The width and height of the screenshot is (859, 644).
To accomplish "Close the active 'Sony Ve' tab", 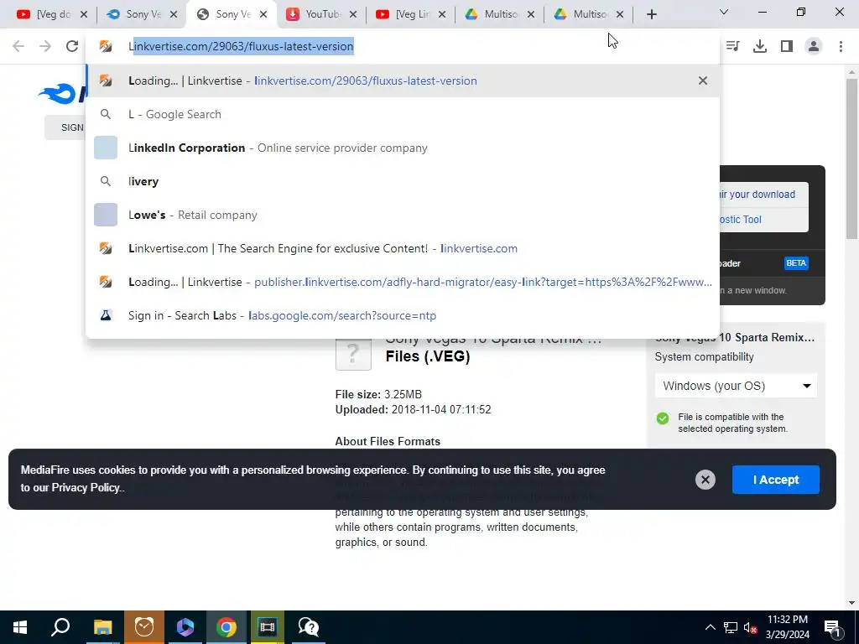I will [x=263, y=15].
